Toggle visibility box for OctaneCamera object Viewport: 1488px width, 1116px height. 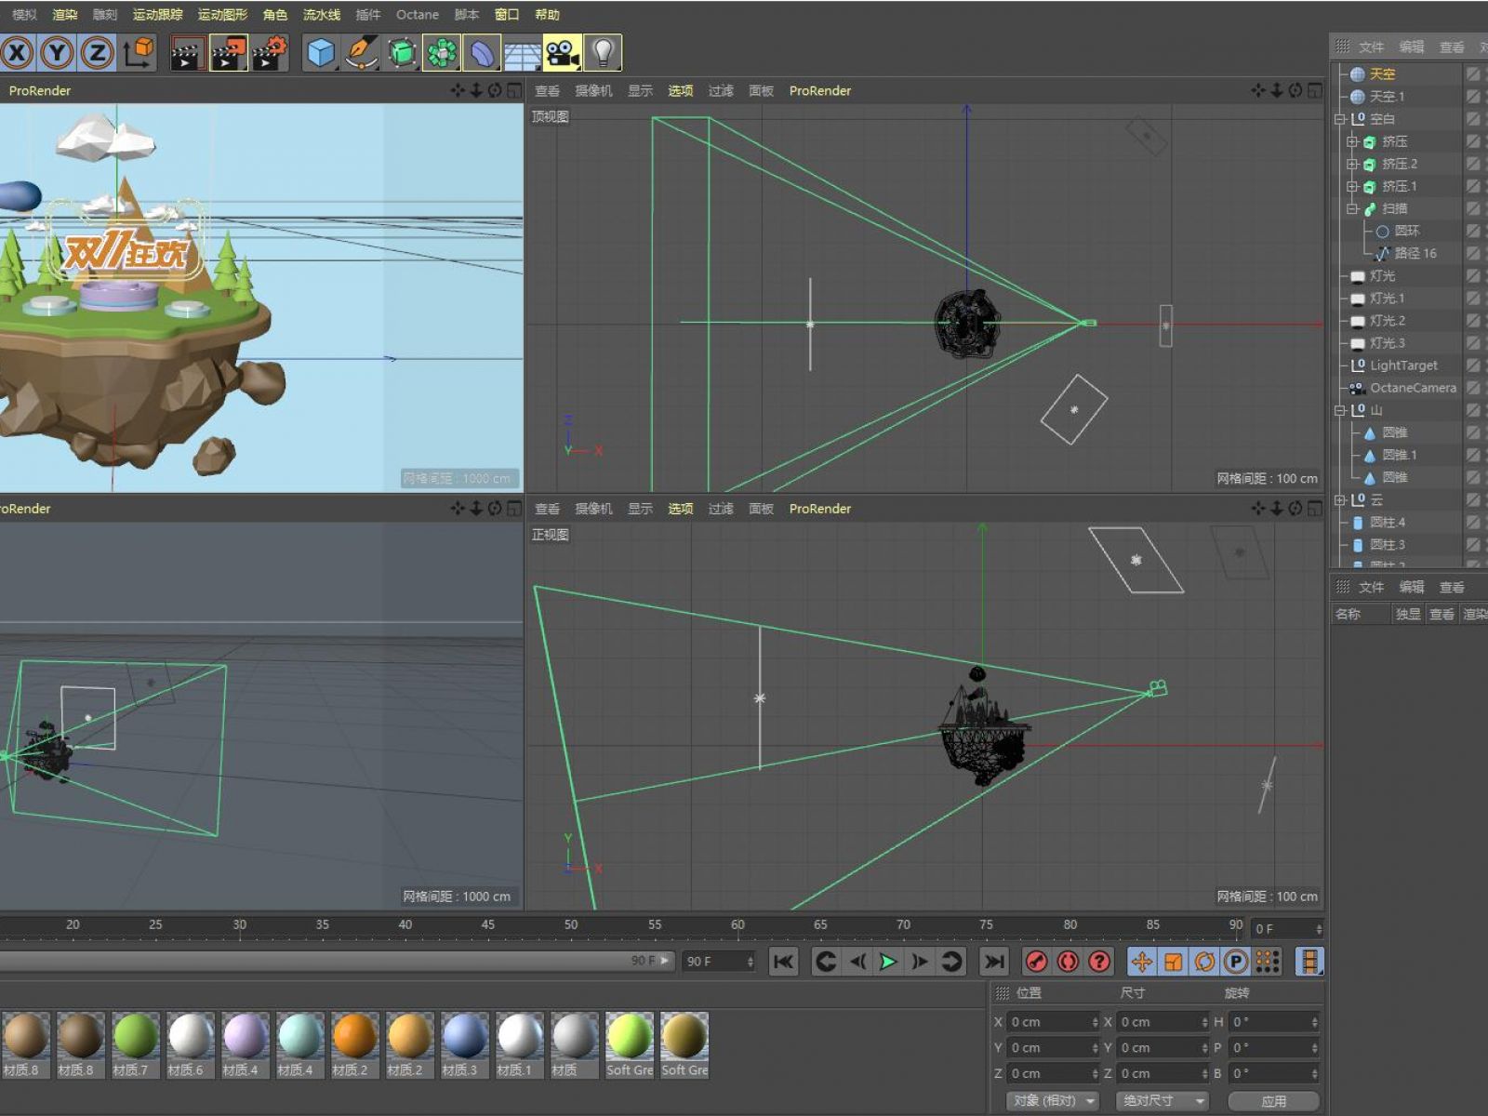[1473, 388]
